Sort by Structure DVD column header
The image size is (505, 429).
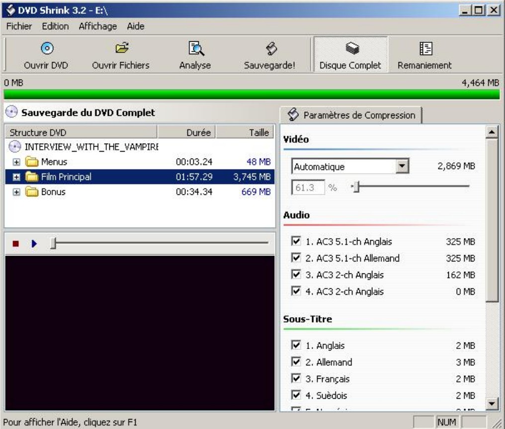81,132
